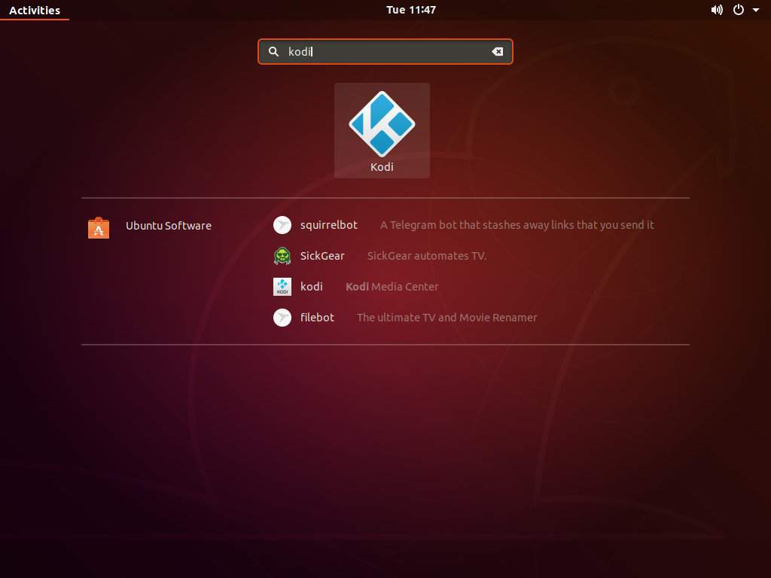Clear the search with the backspace icon
This screenshot has height=578, width=771.
[498, 51]
